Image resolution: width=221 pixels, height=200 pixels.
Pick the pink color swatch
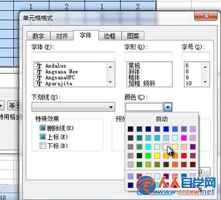[x=193, y=138]
